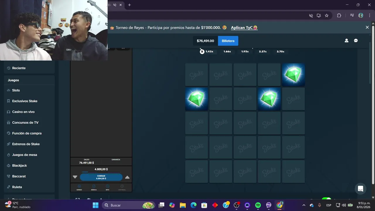
Task: Select the Ruleta icon
Action: [8, 187]
